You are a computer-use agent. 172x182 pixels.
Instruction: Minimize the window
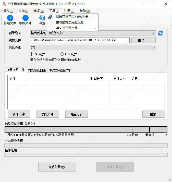coord(143,4)
